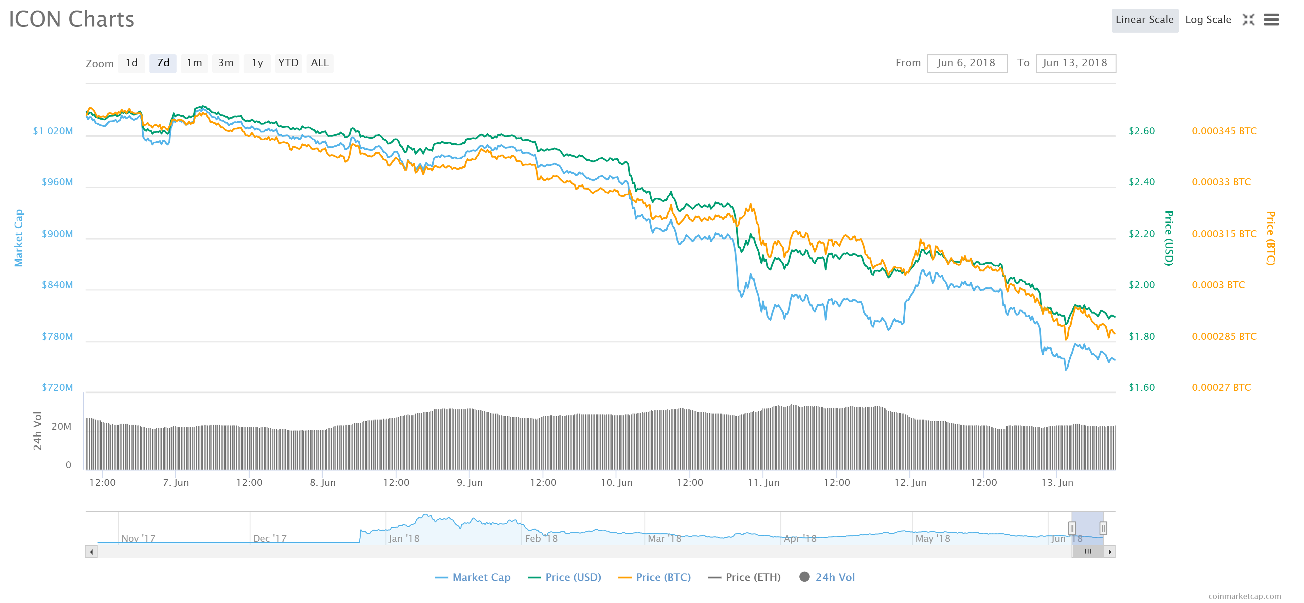Viewport: 1304px width, 603px height.
Task: Edit the To date field
Action: point(1076,63)
